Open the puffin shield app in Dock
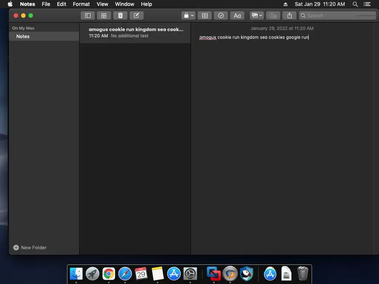 (246, 274)
